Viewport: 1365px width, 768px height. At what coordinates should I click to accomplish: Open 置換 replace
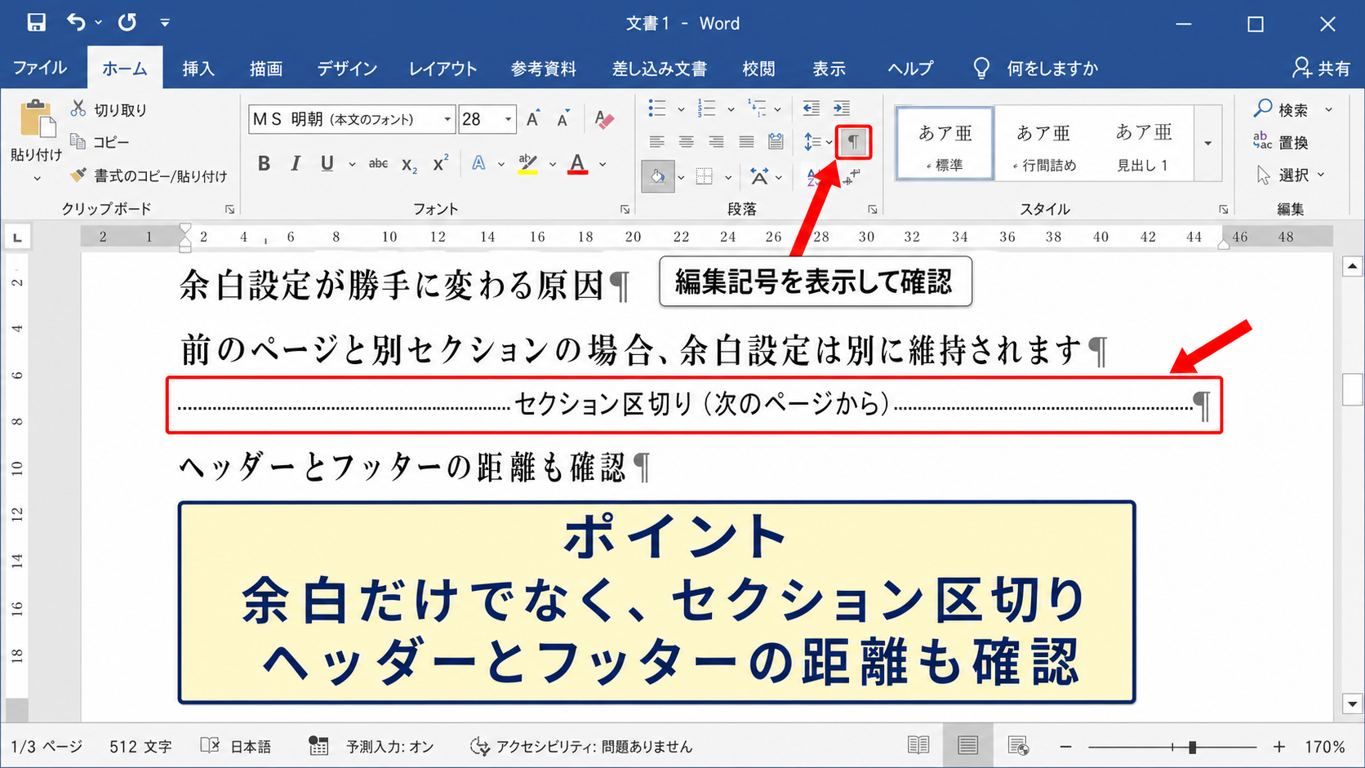(1282, 142)
